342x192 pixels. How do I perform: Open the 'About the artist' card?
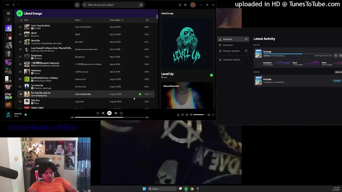pyautogui.click(x=187, y=95)
